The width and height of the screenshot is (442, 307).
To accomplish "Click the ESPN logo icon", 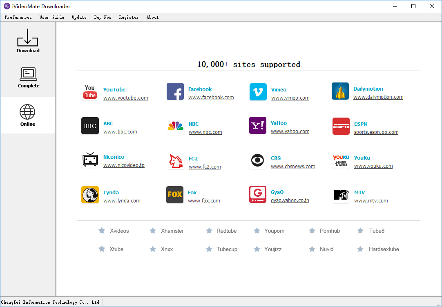I will (341, 126).
